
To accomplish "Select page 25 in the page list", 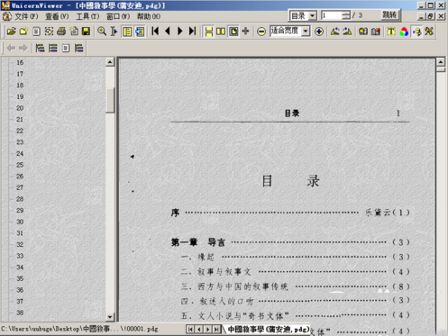I will pos(20,165).
